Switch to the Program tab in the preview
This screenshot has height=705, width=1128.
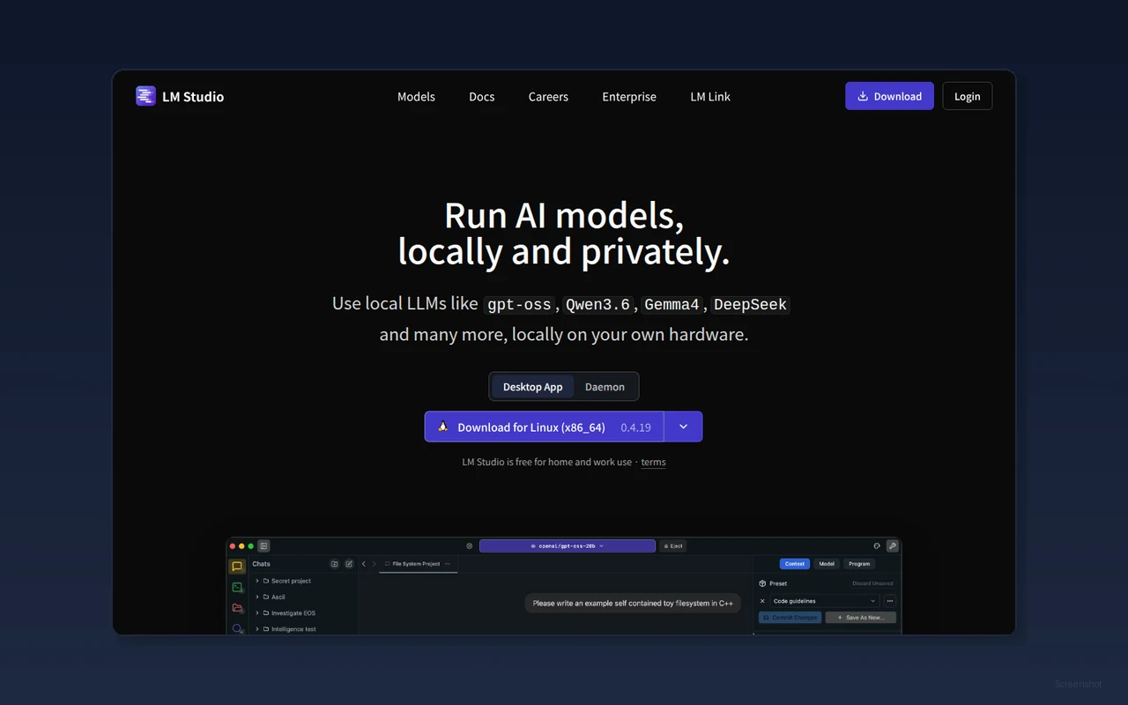pyautogui.click(x=859, y=564)
